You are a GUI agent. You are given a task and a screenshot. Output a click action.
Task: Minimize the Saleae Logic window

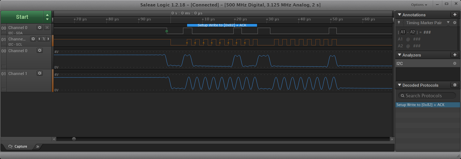coord(437,4)
